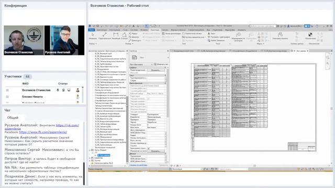Click the sheet type icon in Properties
The height and width of the screenshot is (188, 335).
[134, 57]
